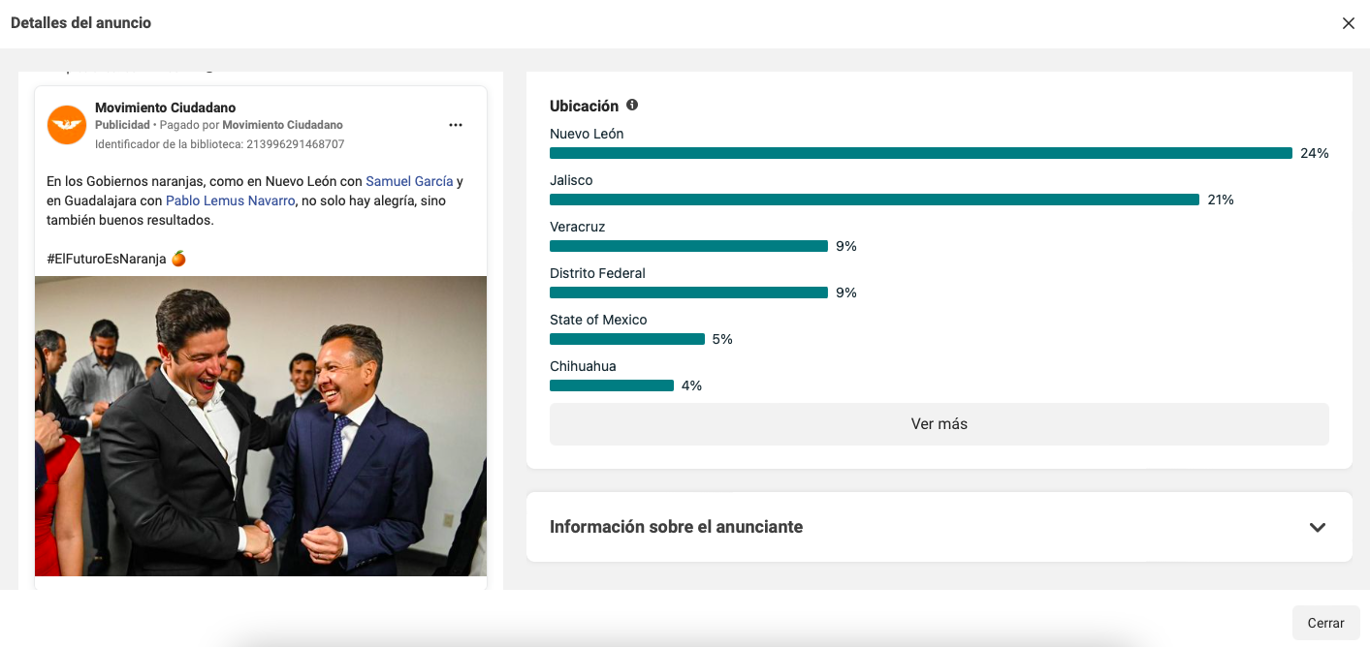
Task: Click the Movimiento Ciudadano orange logo avatar
Action: (x=67, y=125)
